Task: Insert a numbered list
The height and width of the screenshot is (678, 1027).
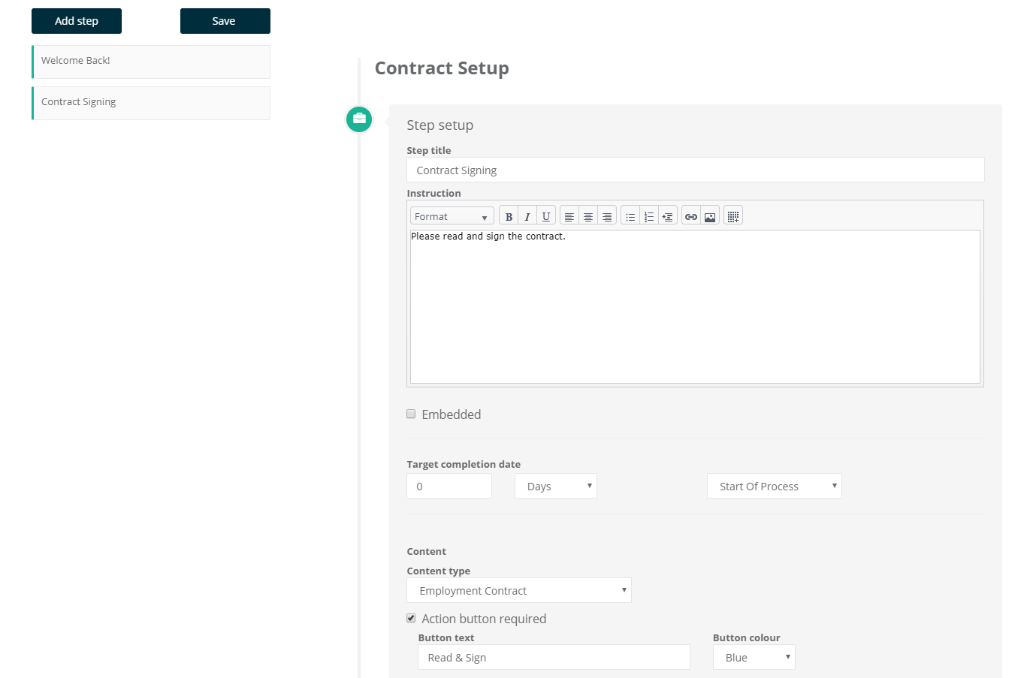Action: (x=649, y=216)
